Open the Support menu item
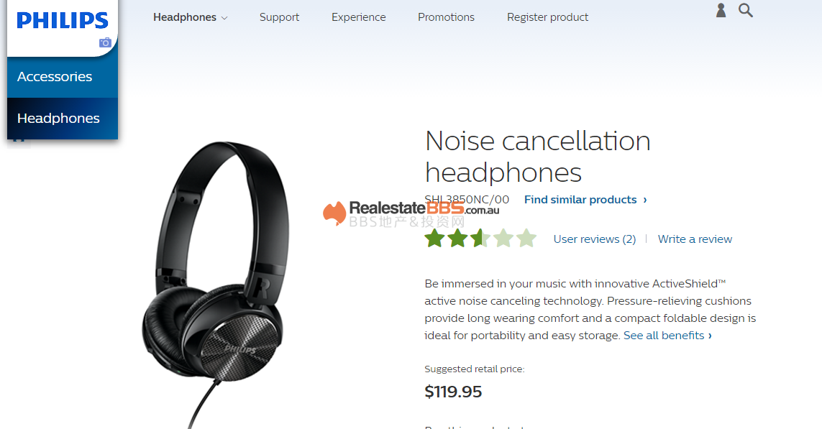This screenshot has width=822, height=429. coord(279,17)
